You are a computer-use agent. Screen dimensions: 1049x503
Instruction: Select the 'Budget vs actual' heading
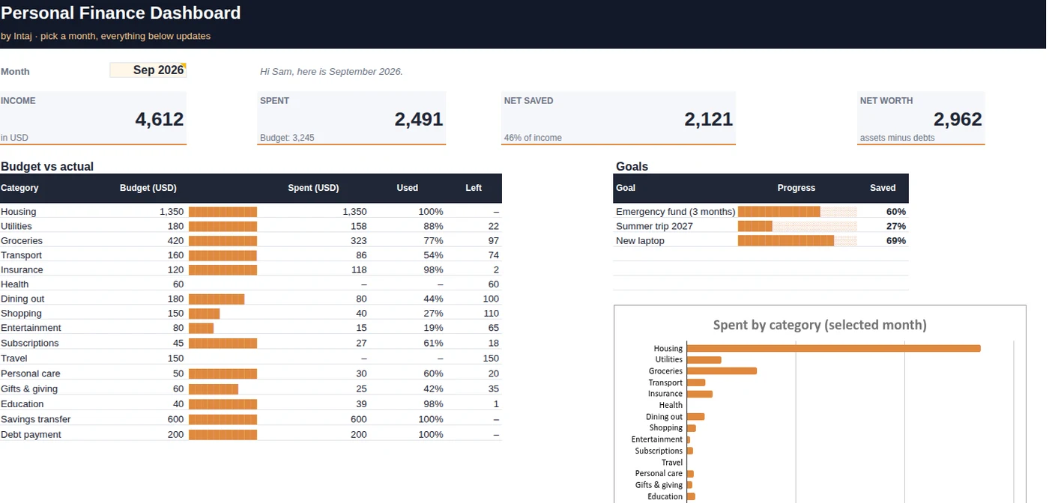47,167
